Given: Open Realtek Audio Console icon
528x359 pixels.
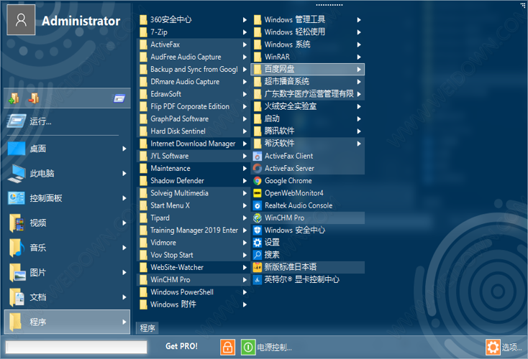Looking at the screenshot, I should tap(258, 205).
